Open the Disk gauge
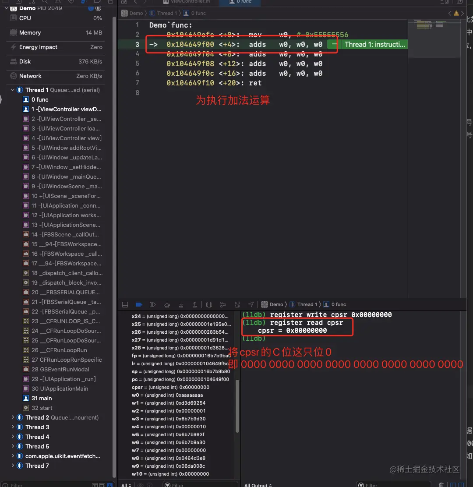473x487 pixels. (56, 61)
